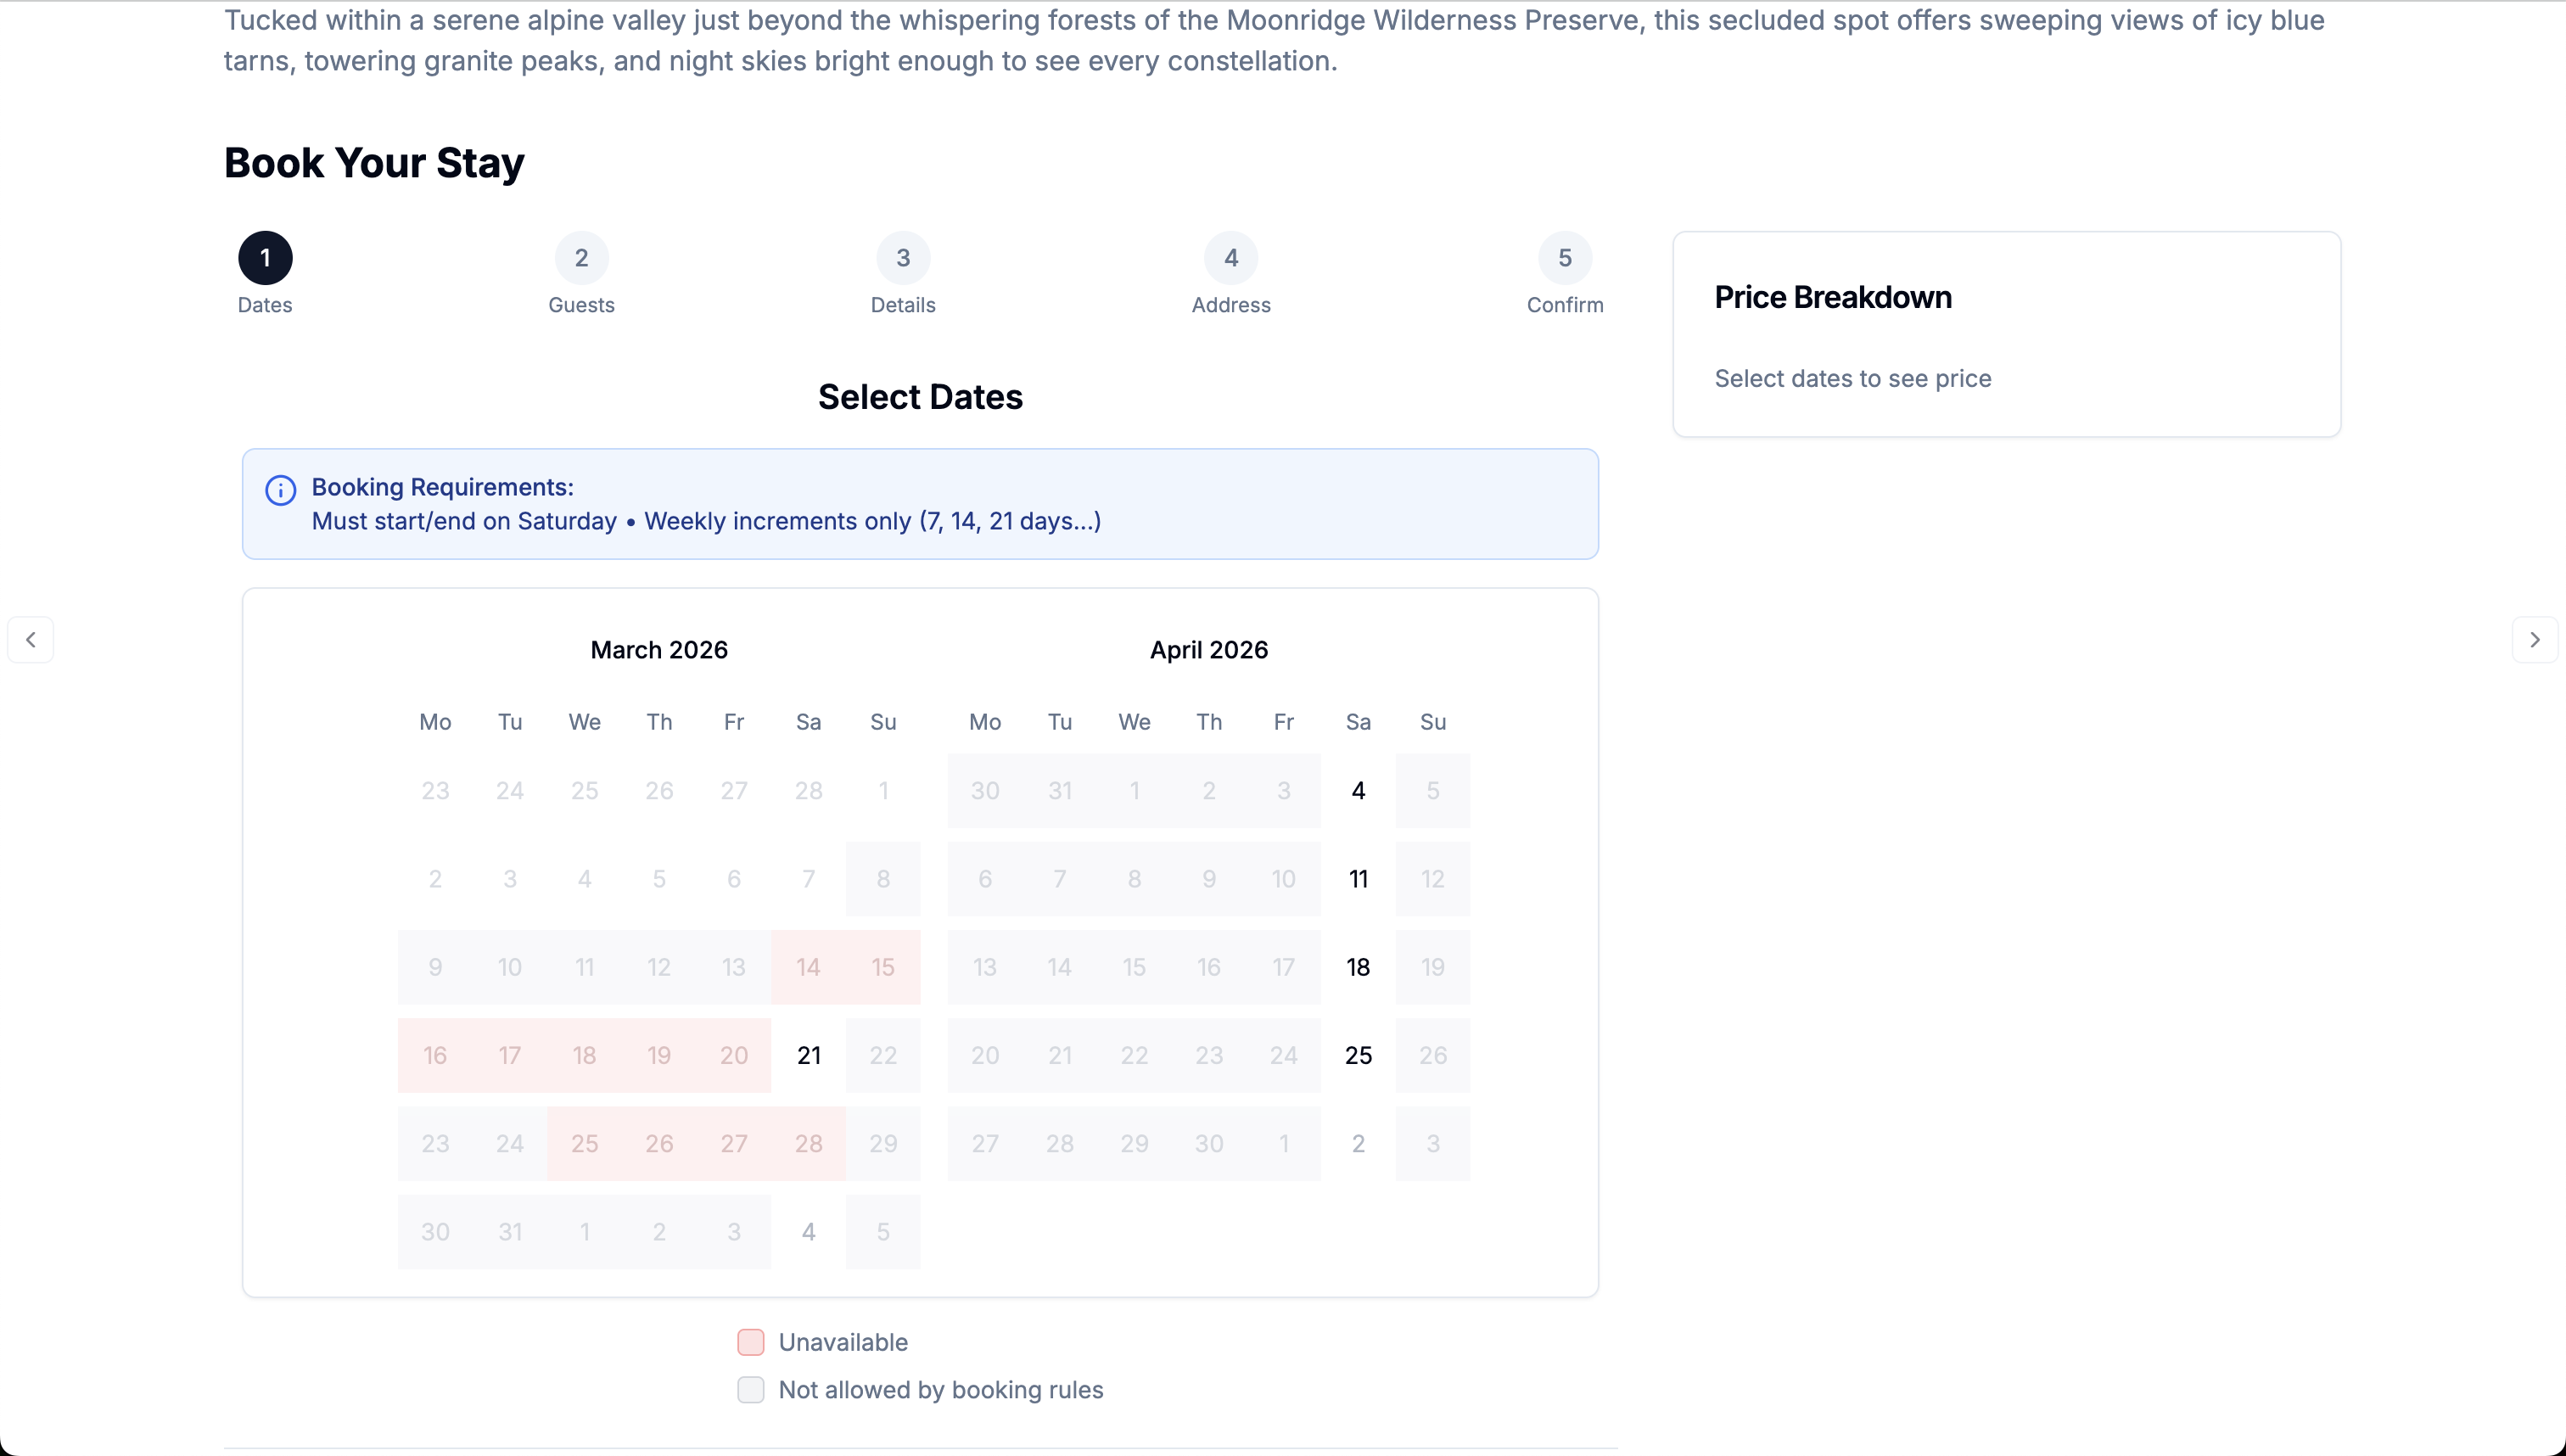Select Saturday April 25 in April calendar
The image size is (2566, 1456).
click(x=1358, y=1055)
